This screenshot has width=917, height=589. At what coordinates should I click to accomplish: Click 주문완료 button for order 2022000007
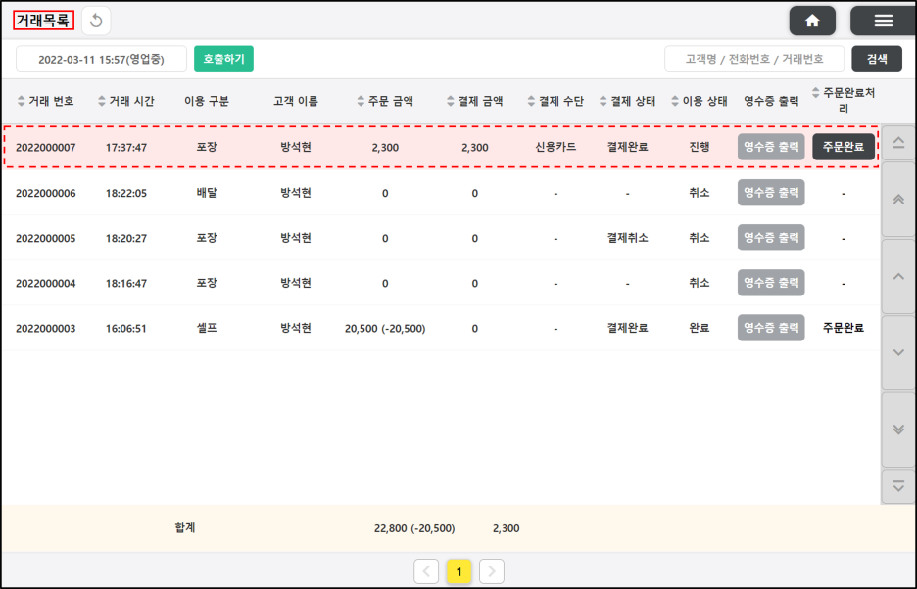[844, 147]
